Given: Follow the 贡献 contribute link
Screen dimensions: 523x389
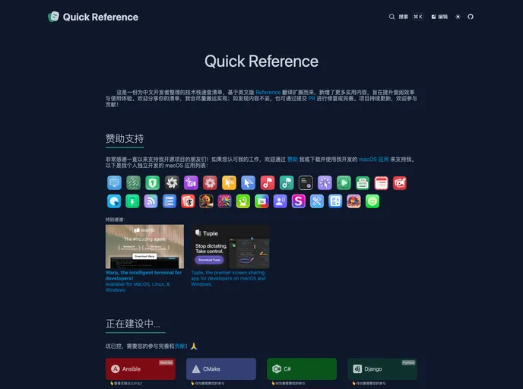Looking at the screenshot, I should tap(180, 346).
